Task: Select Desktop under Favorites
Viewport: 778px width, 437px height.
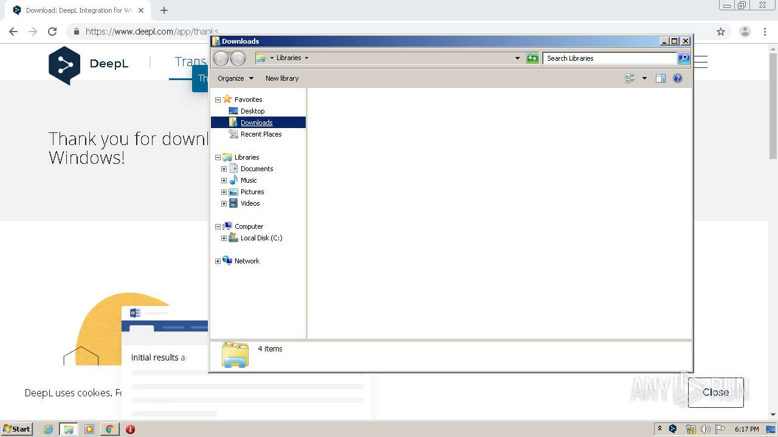Action: point(252,111)
